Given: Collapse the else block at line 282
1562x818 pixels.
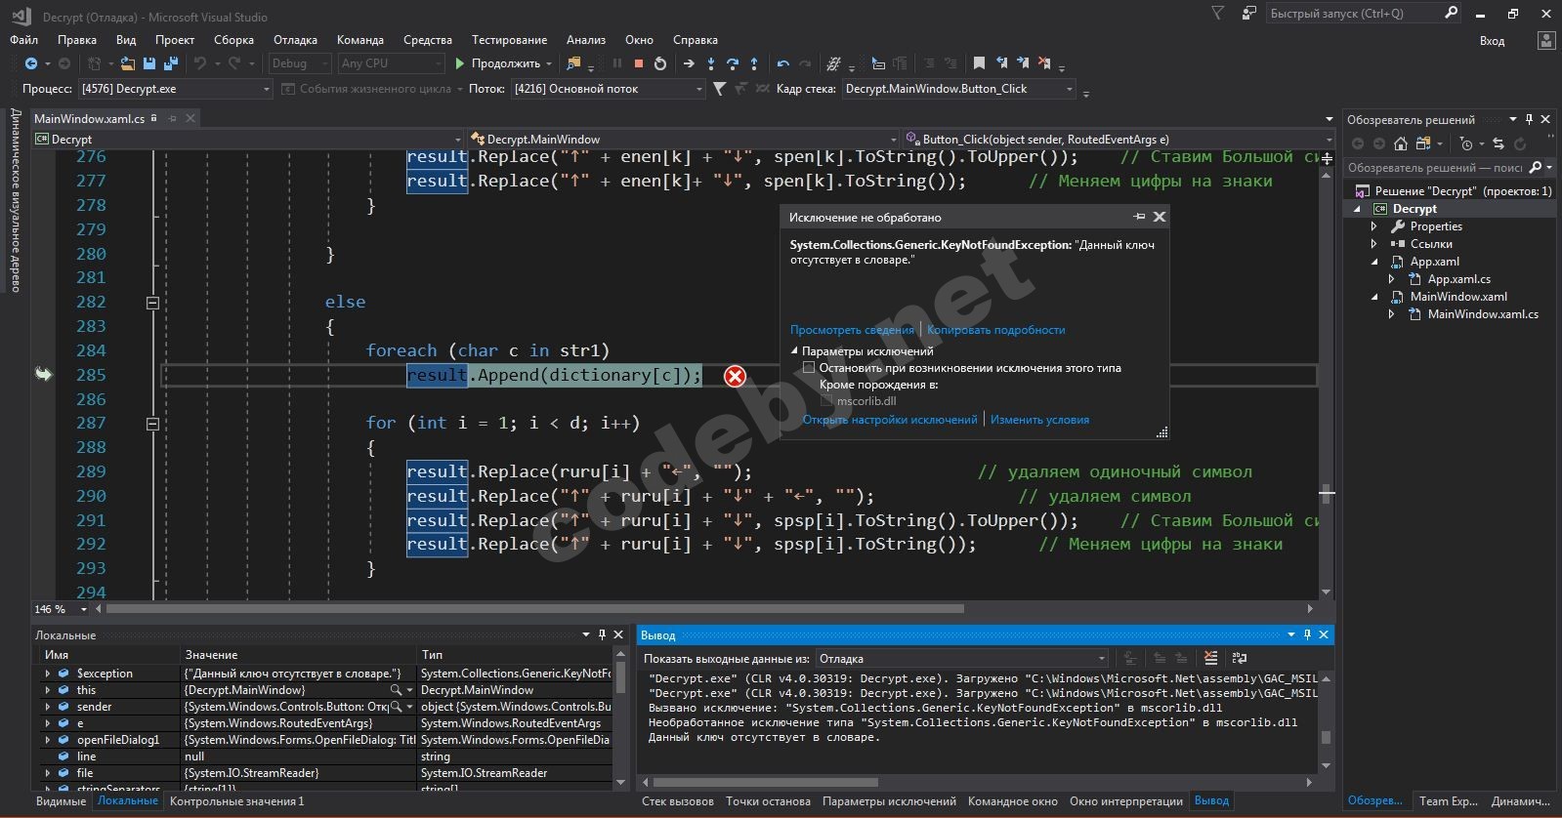Looking at the screenshot, I should coord(152,303).
